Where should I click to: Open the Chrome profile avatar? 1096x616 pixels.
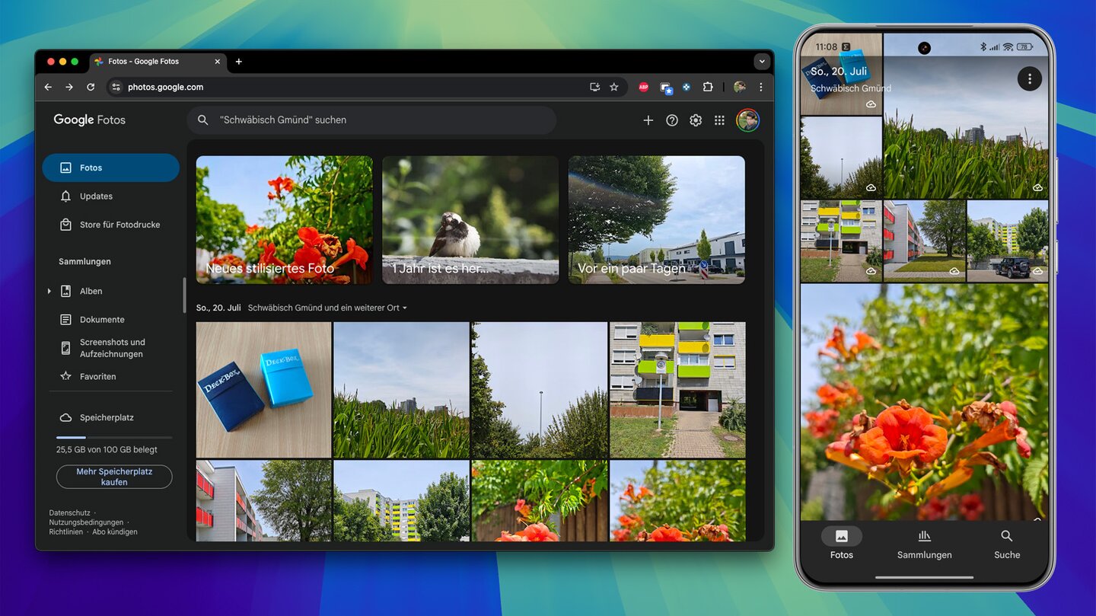tap(739, 87)
